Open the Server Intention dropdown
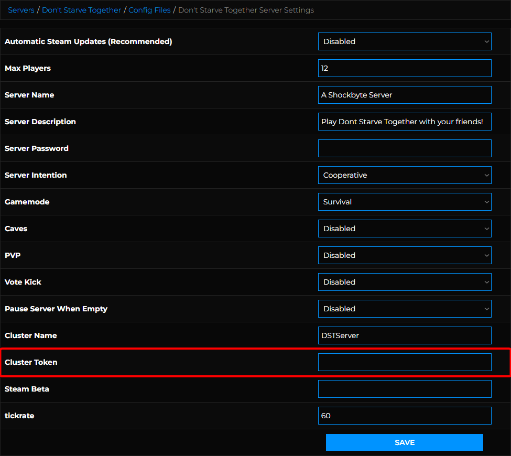Screen dimensions: 511x456 (x=404, y=175)
